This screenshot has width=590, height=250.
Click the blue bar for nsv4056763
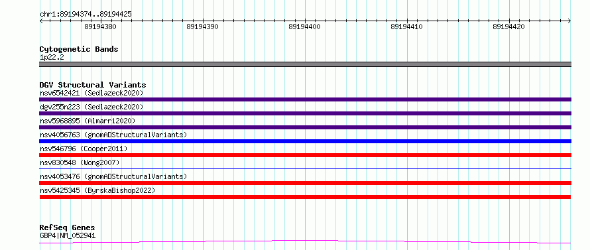click(x=305, y=141)
